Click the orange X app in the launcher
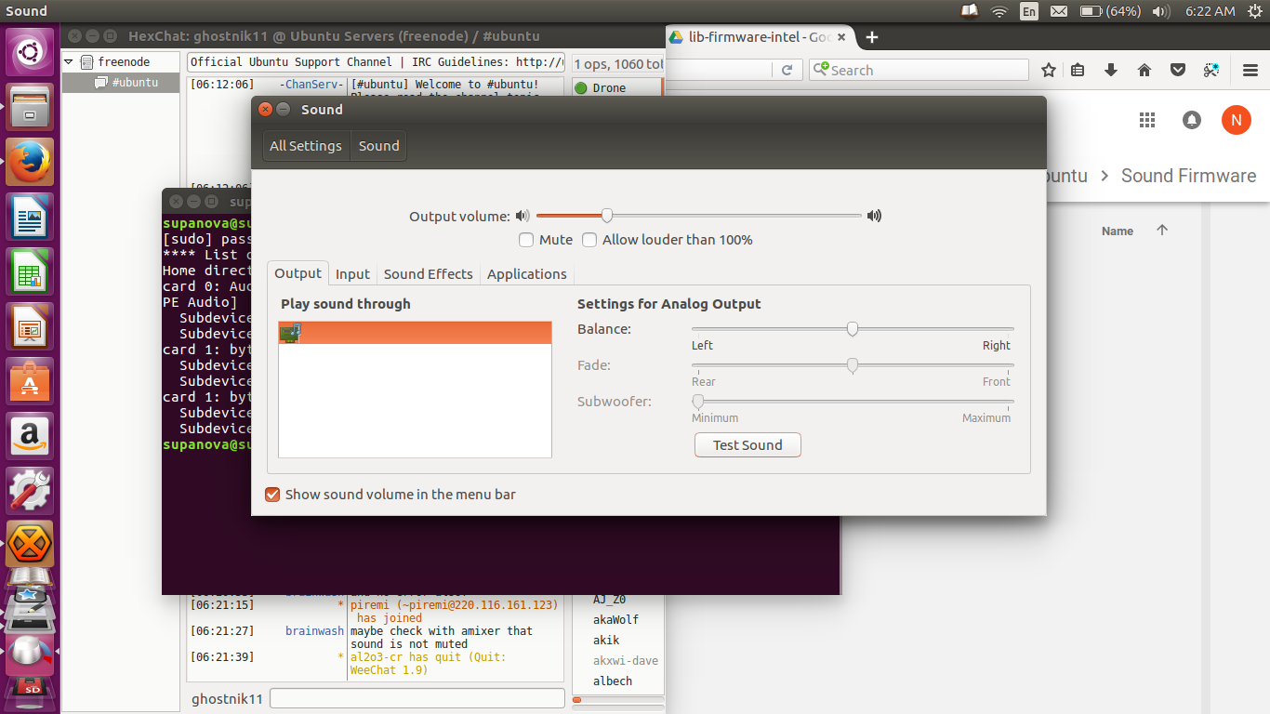This screenshot has height=714, width=1270. point(31,543)
